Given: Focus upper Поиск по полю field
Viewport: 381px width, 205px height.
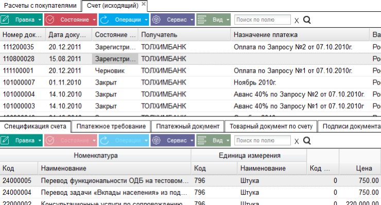Looking at the screenshot, I should pyautogui.click(x=262, y=20).
